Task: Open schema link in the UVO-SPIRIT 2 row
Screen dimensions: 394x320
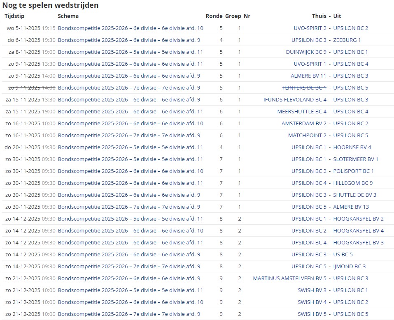Action: click(131, 28)
